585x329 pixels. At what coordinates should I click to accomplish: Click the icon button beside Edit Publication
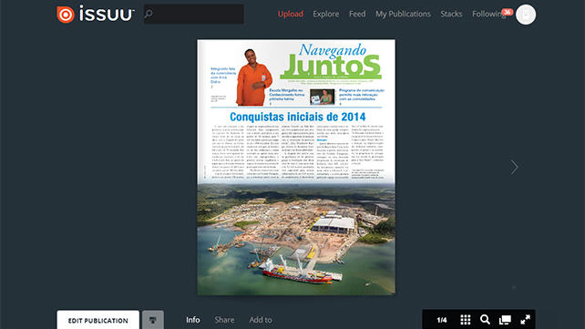coord(152,320)
